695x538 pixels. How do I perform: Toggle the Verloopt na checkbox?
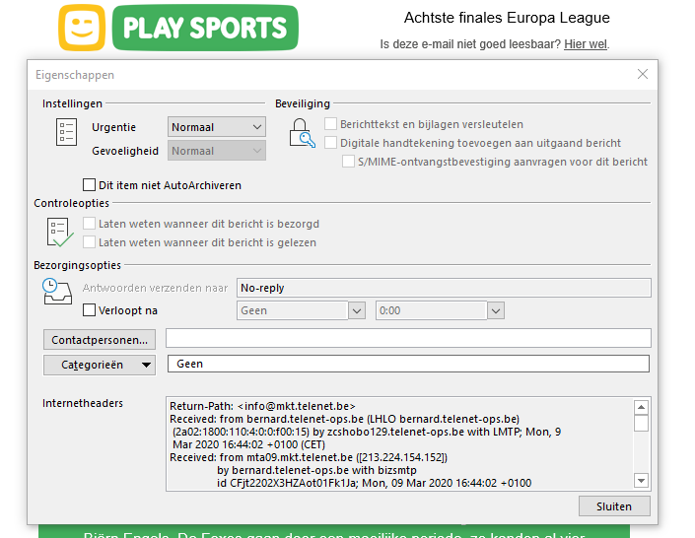tap(90, 310)
